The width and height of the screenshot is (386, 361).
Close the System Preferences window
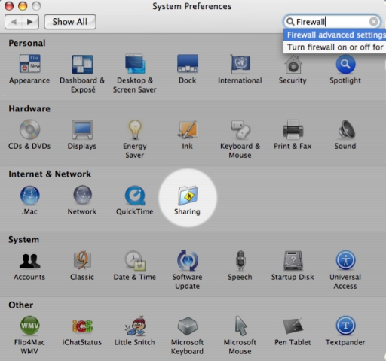coord(9,5)
